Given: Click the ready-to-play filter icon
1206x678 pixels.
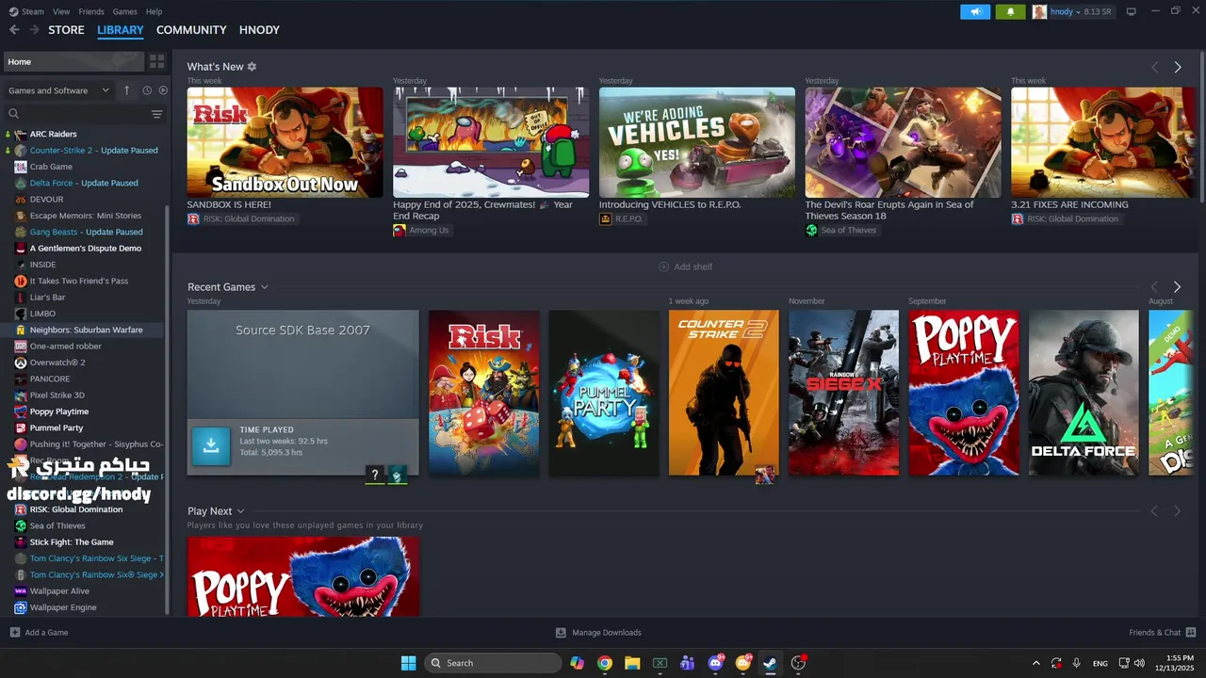Looking at the screenshot, I should (x=163, y=90).
